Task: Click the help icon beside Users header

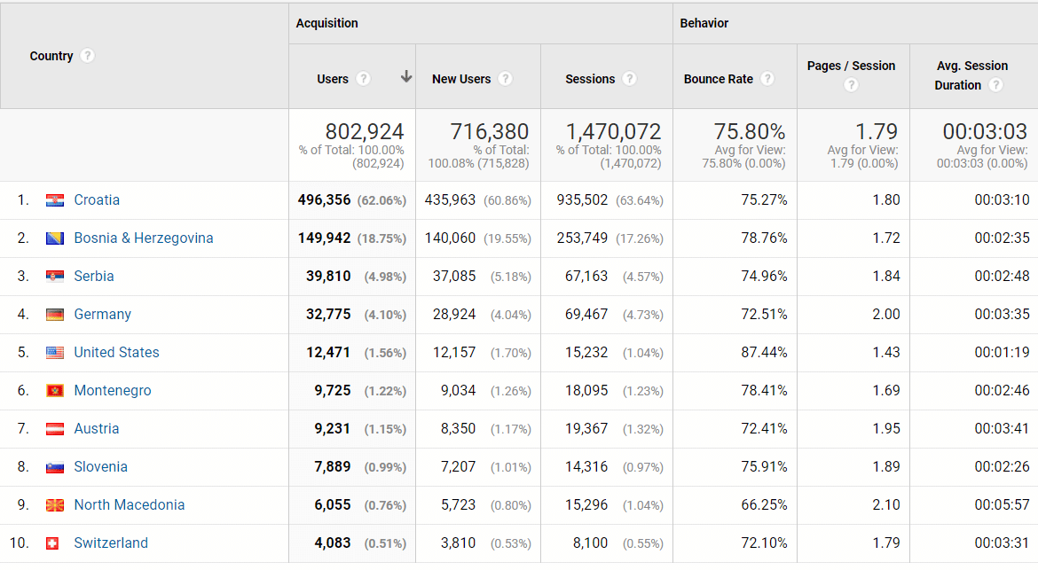Action: coord(363,79)
